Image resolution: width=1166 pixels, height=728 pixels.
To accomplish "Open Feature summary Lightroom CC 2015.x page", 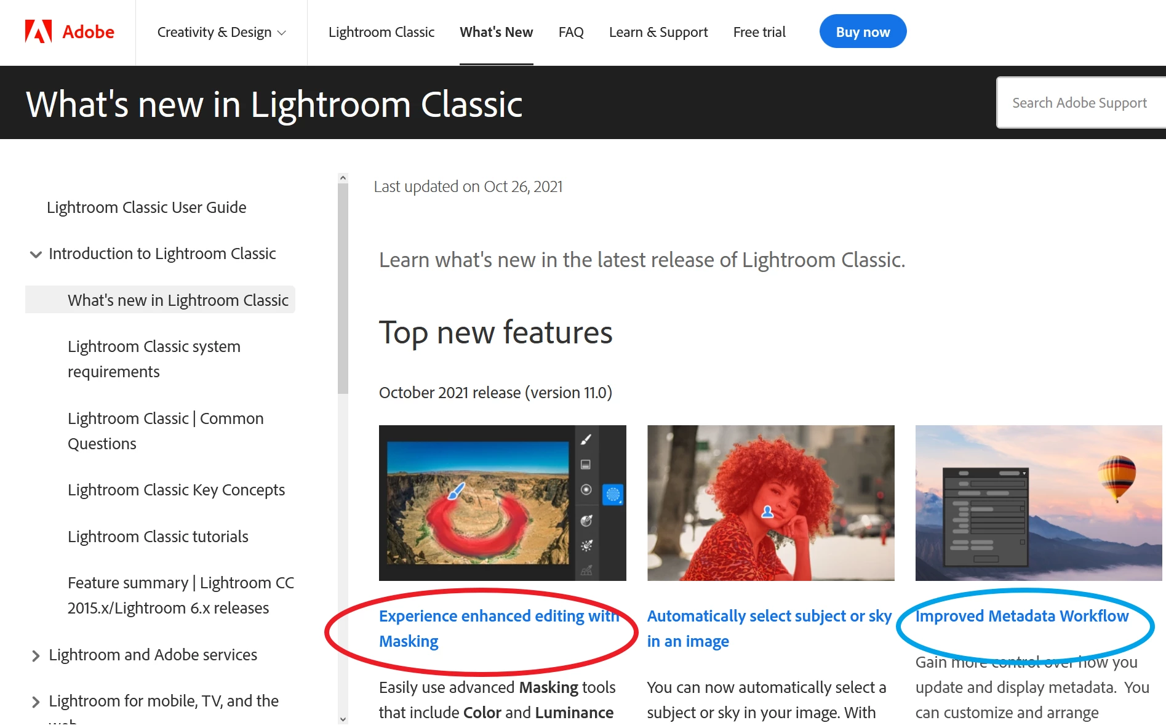I will (181, 595).
